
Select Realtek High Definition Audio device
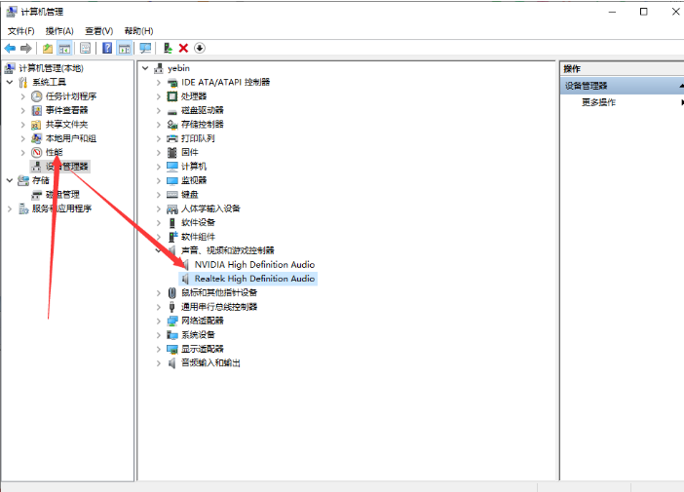click(254, 279)
